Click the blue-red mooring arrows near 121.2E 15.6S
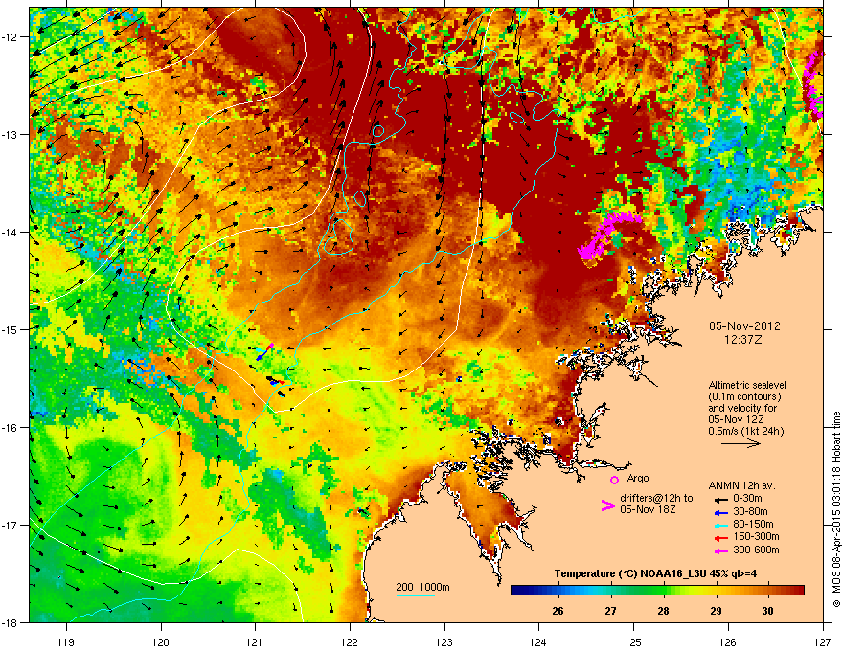Image resolution: width=843 pixels, height=651 pixels. (x=276, y=382)
